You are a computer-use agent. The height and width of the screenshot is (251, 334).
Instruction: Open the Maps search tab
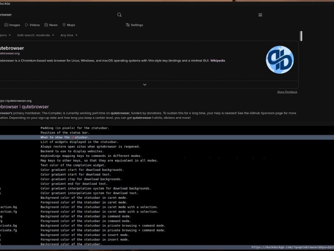point(69,25)
